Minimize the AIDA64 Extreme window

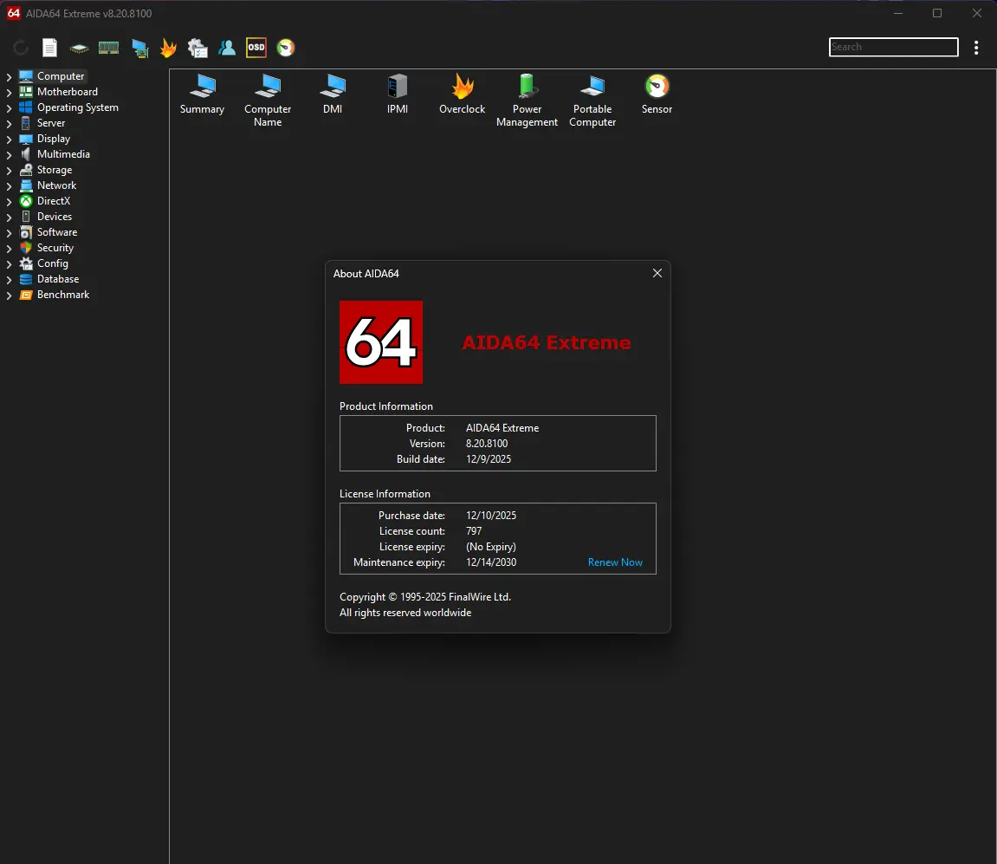[x=897, y=13]
